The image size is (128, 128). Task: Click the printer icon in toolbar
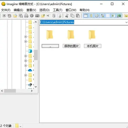[x=26, y=16]
